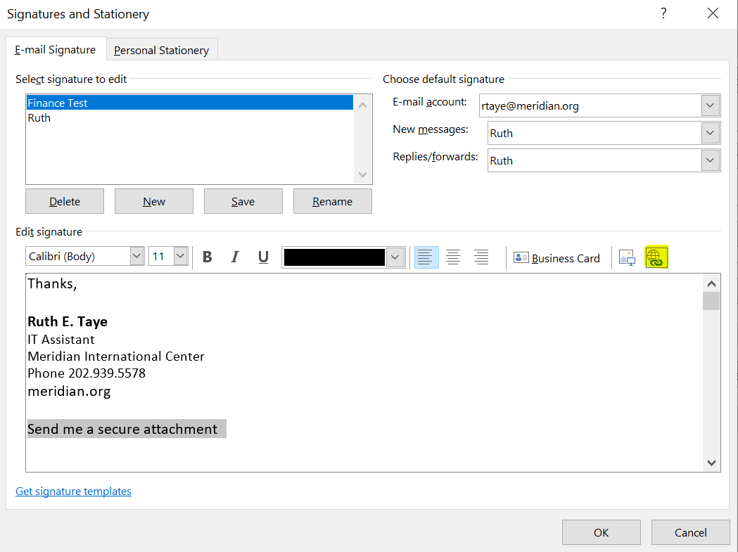Create a New signature
The image size is (738, 552).
(x=154, y=201)
